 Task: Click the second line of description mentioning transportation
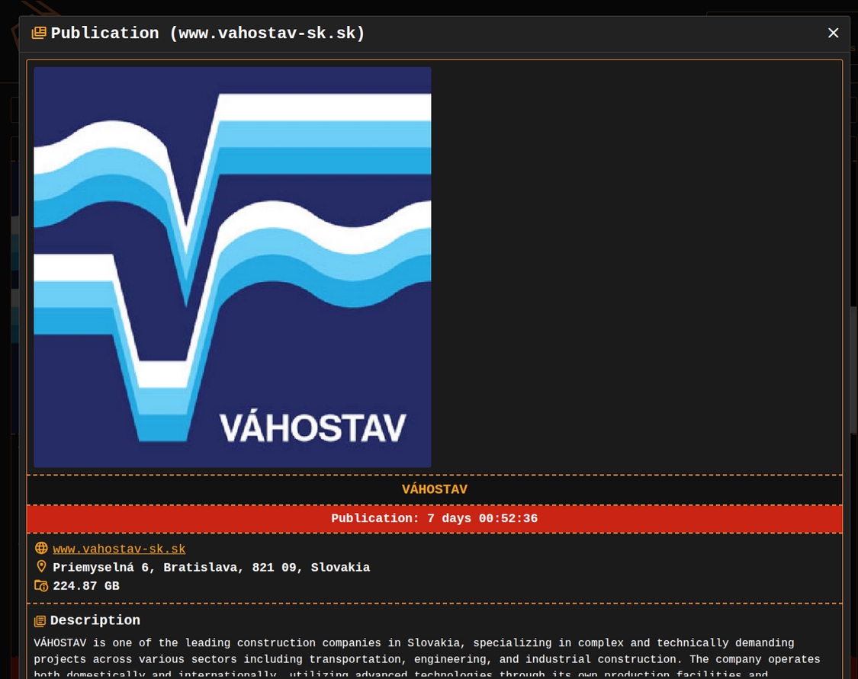coord(427,659)
